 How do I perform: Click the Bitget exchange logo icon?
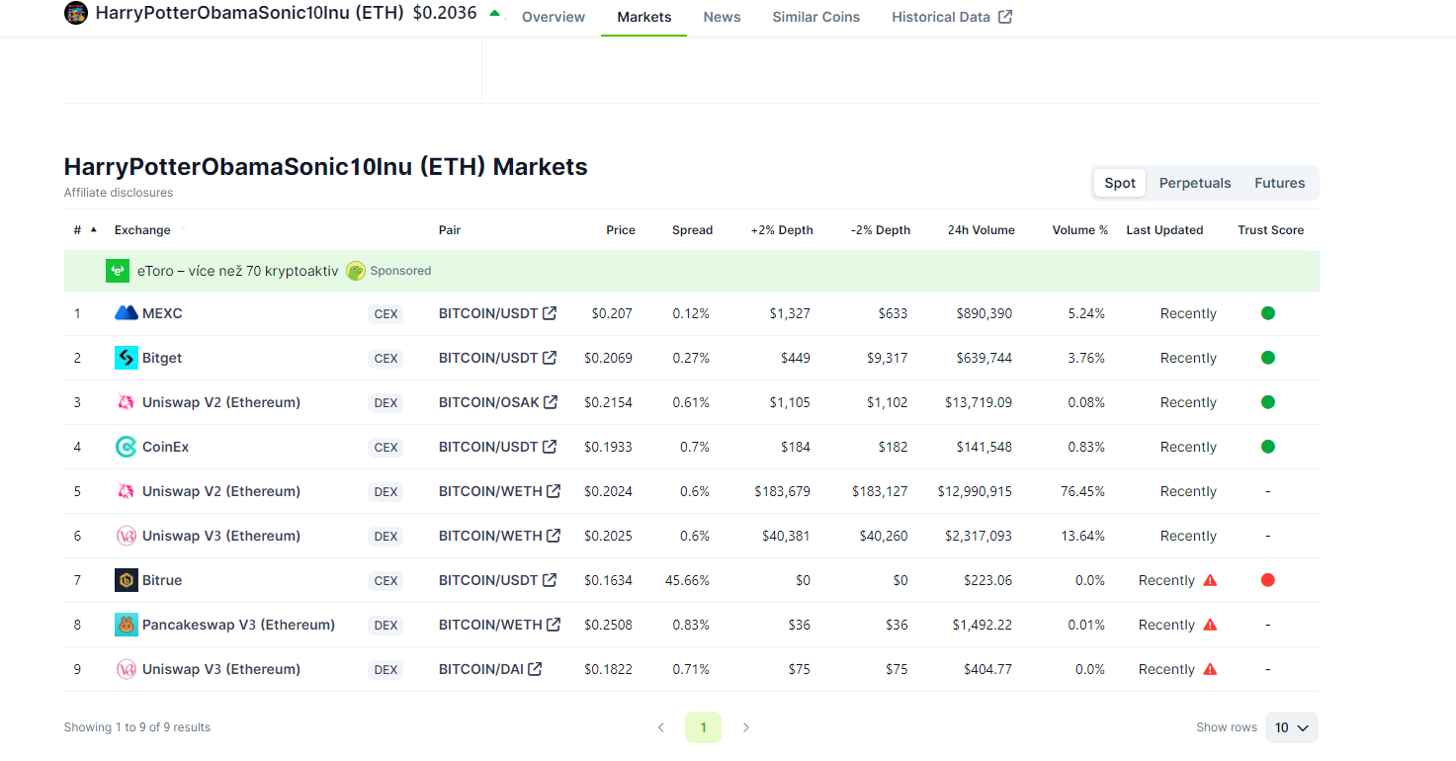(126, 358)
